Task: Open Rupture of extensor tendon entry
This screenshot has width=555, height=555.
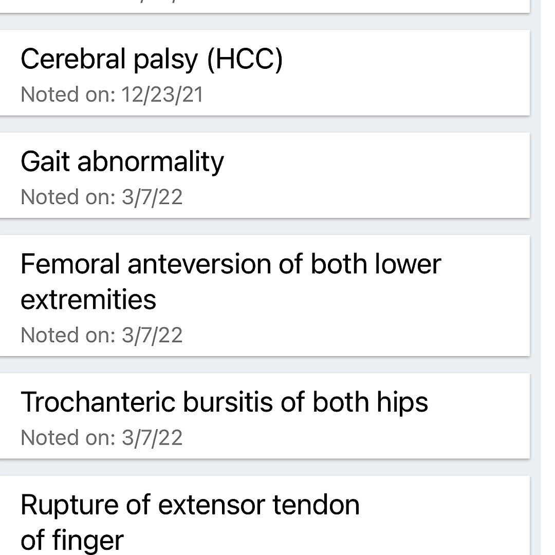Action: point(190,505)
